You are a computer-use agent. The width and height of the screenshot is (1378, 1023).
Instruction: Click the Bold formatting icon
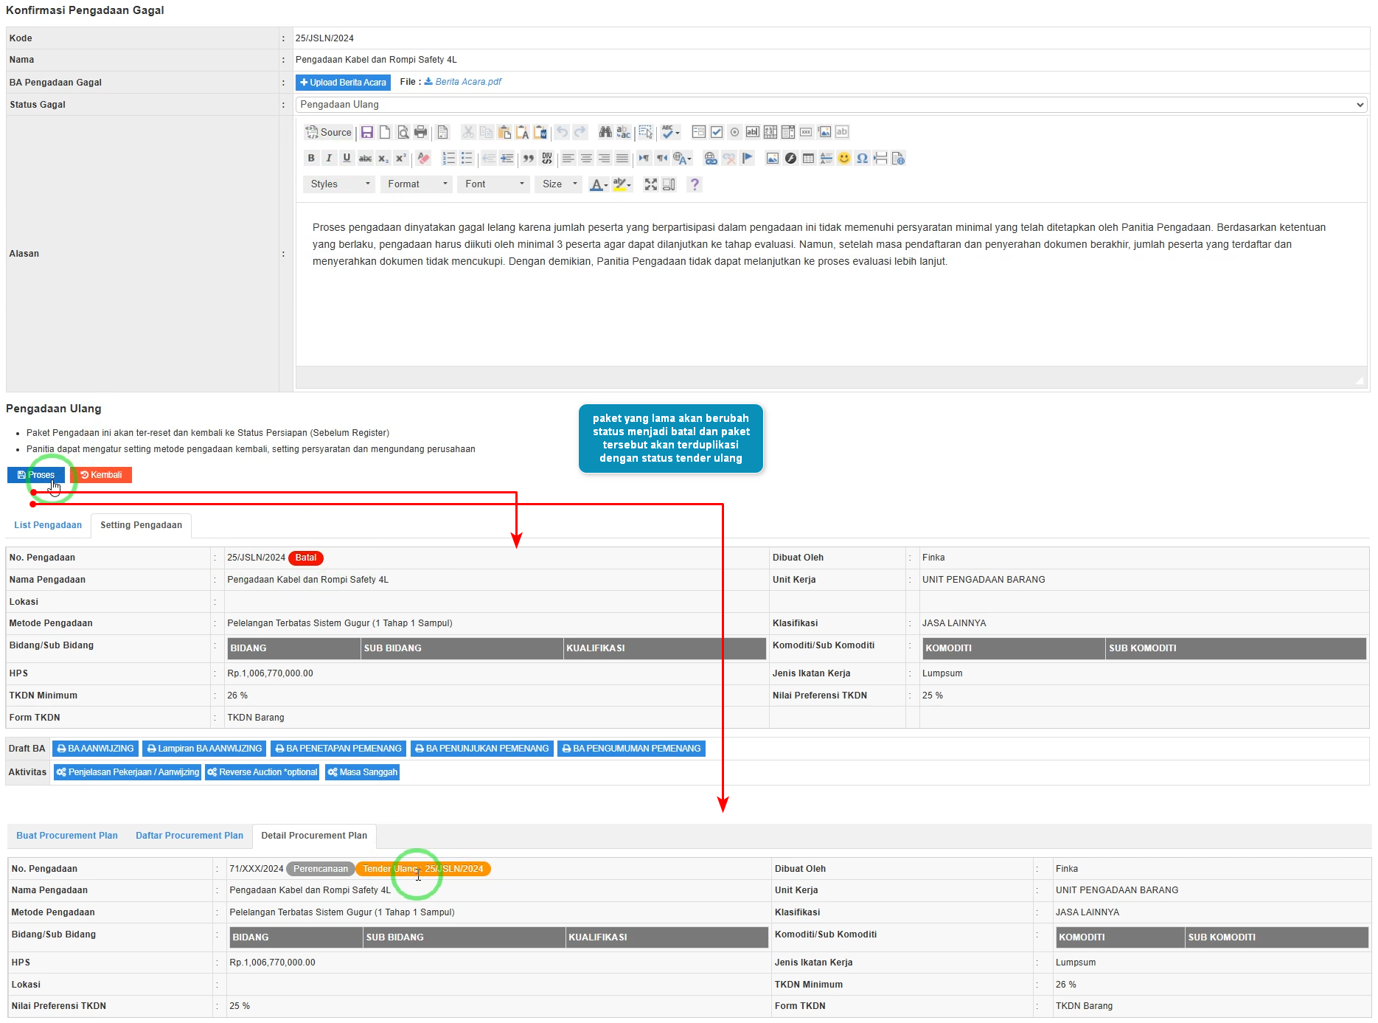pyautogui.click(x=311, y=158)
